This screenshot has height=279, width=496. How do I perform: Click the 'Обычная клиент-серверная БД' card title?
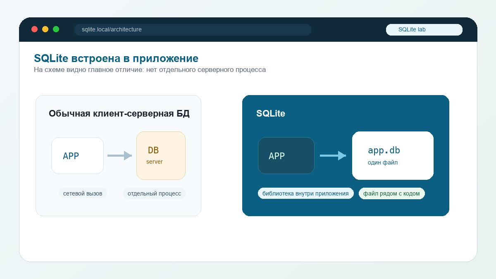119,114
